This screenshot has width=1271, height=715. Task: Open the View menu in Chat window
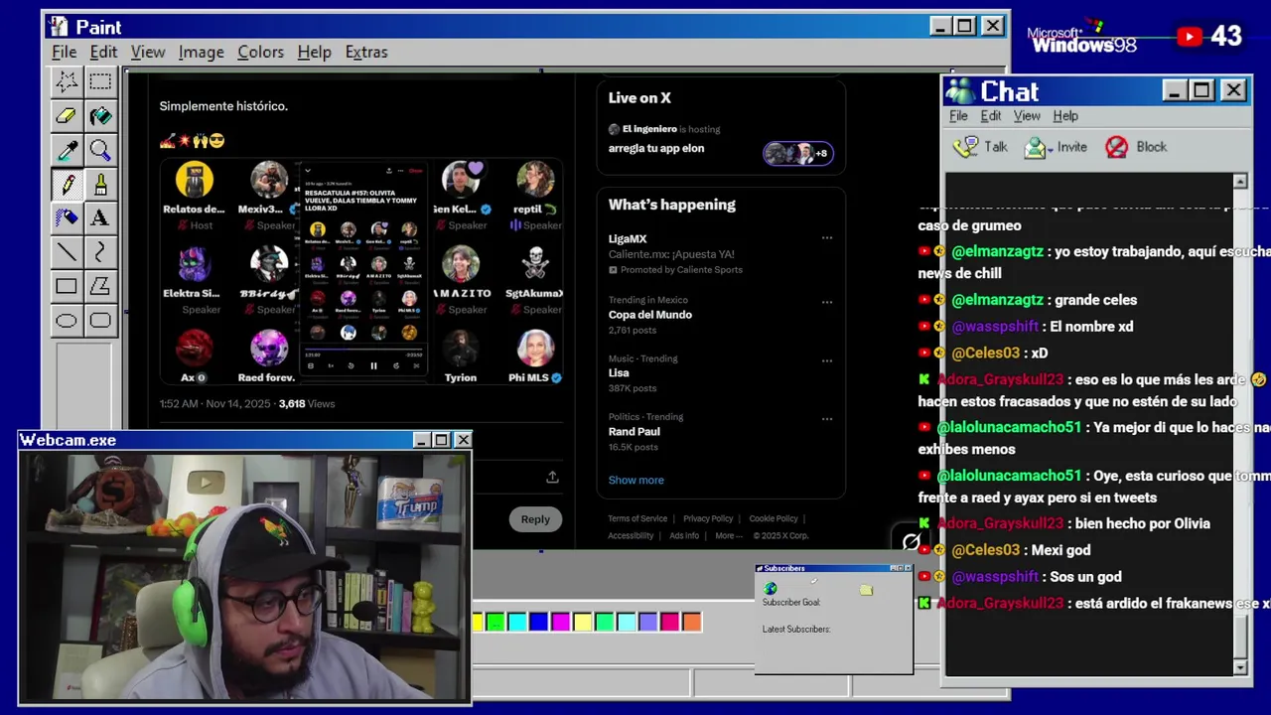1027,116
